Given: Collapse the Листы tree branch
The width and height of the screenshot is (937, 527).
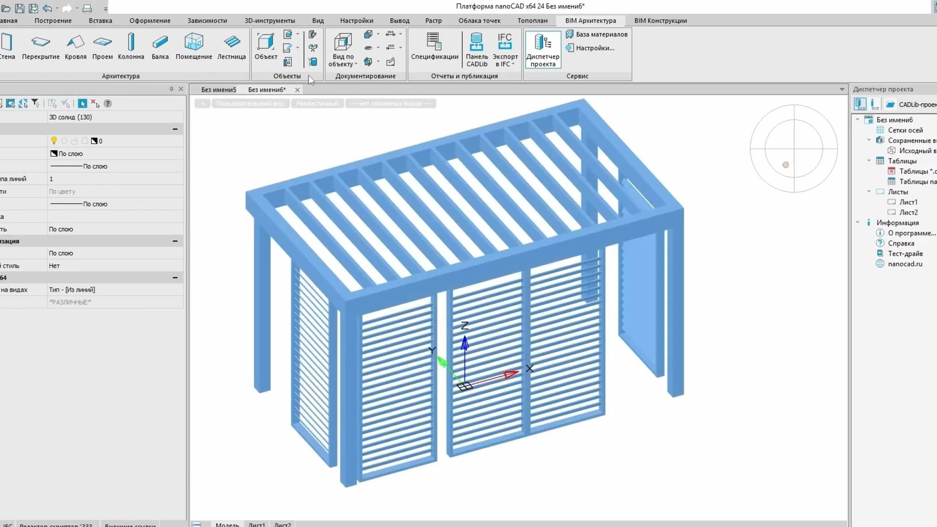Looking at the screenshot, I should [x=868, y=192].
